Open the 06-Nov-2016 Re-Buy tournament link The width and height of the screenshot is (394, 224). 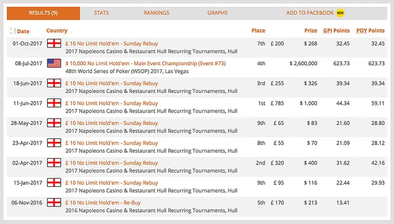point(103,203)
